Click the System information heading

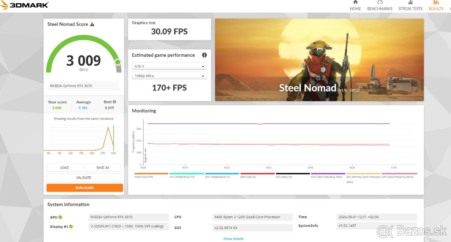coord(68,204)
